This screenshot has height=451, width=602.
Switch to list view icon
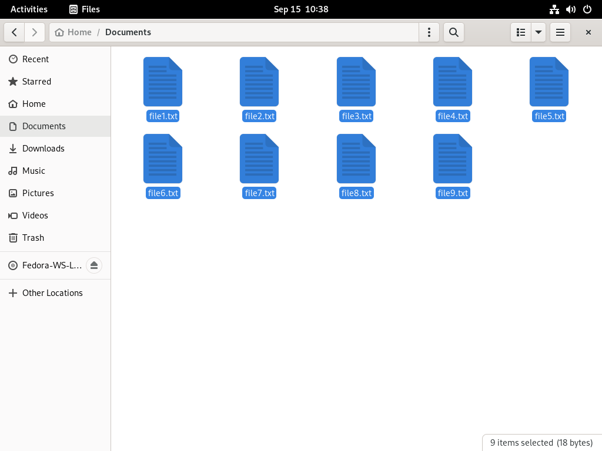point(521,32)
